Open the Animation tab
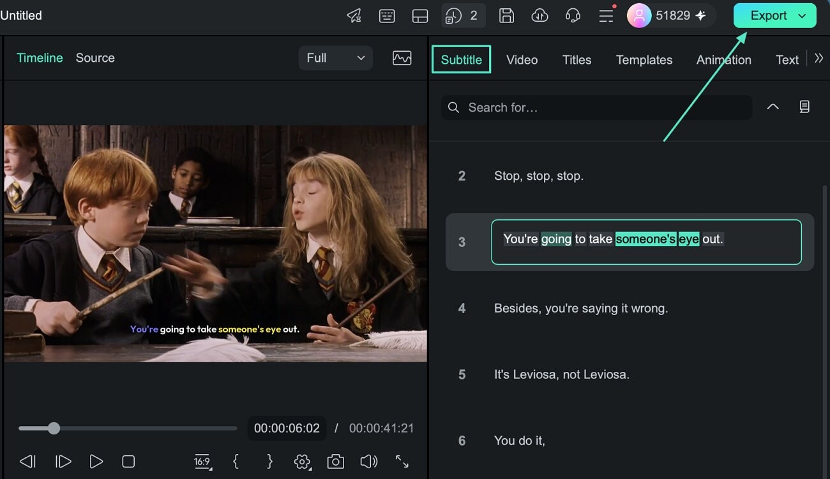Image resolution: width=830 pixels, height=479 pixels. (723, 60)
